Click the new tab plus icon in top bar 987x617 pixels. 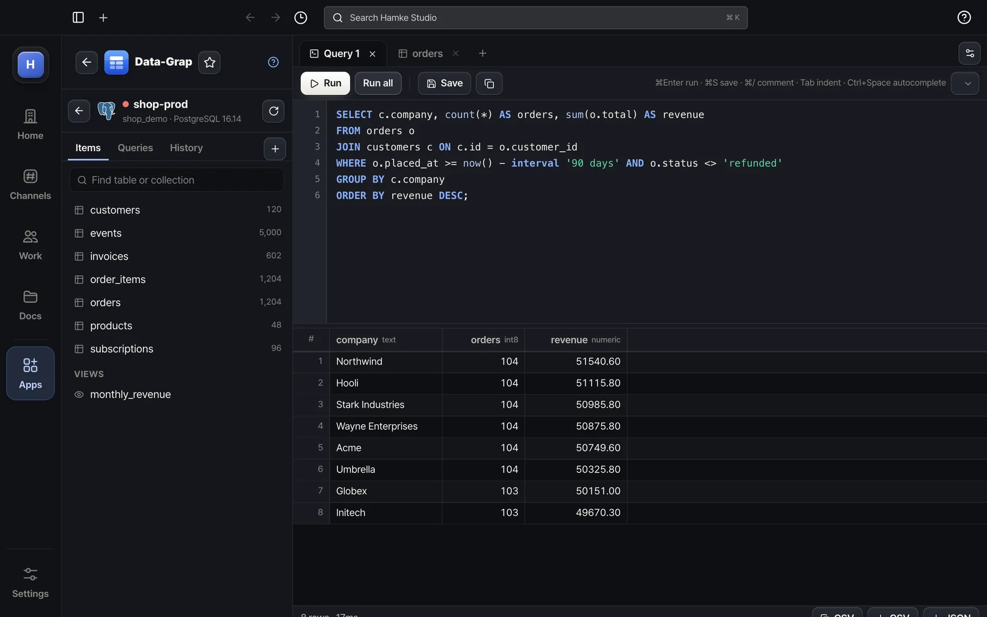(103, 17)
